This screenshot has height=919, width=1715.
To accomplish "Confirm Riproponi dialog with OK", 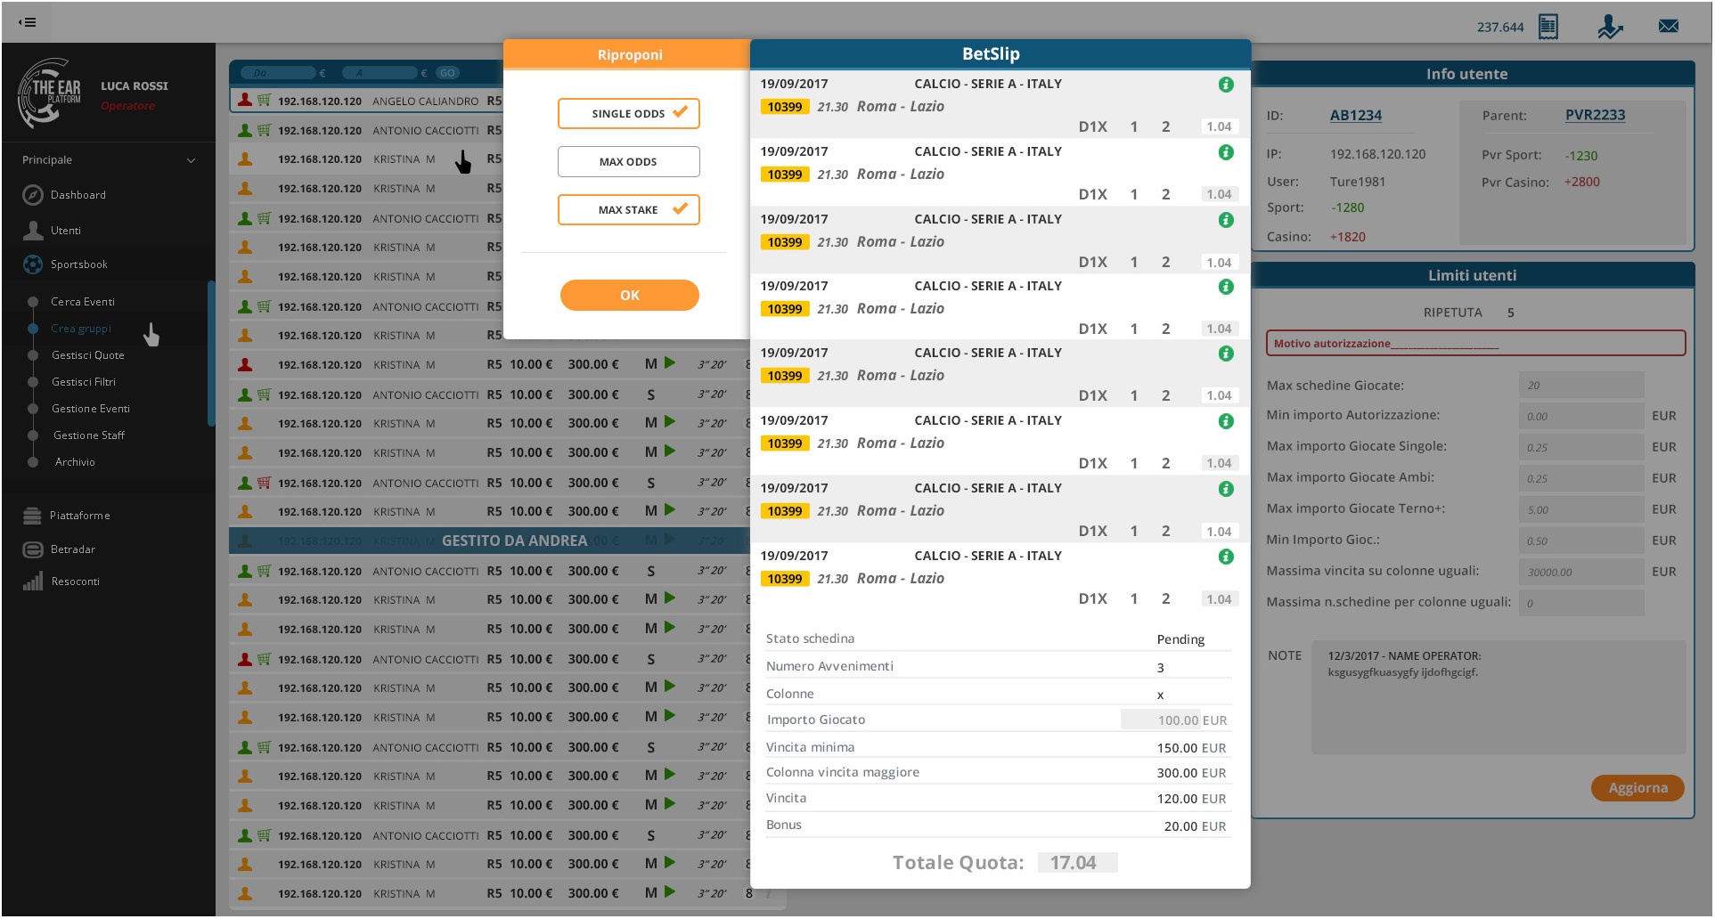I will click(630, 296).
